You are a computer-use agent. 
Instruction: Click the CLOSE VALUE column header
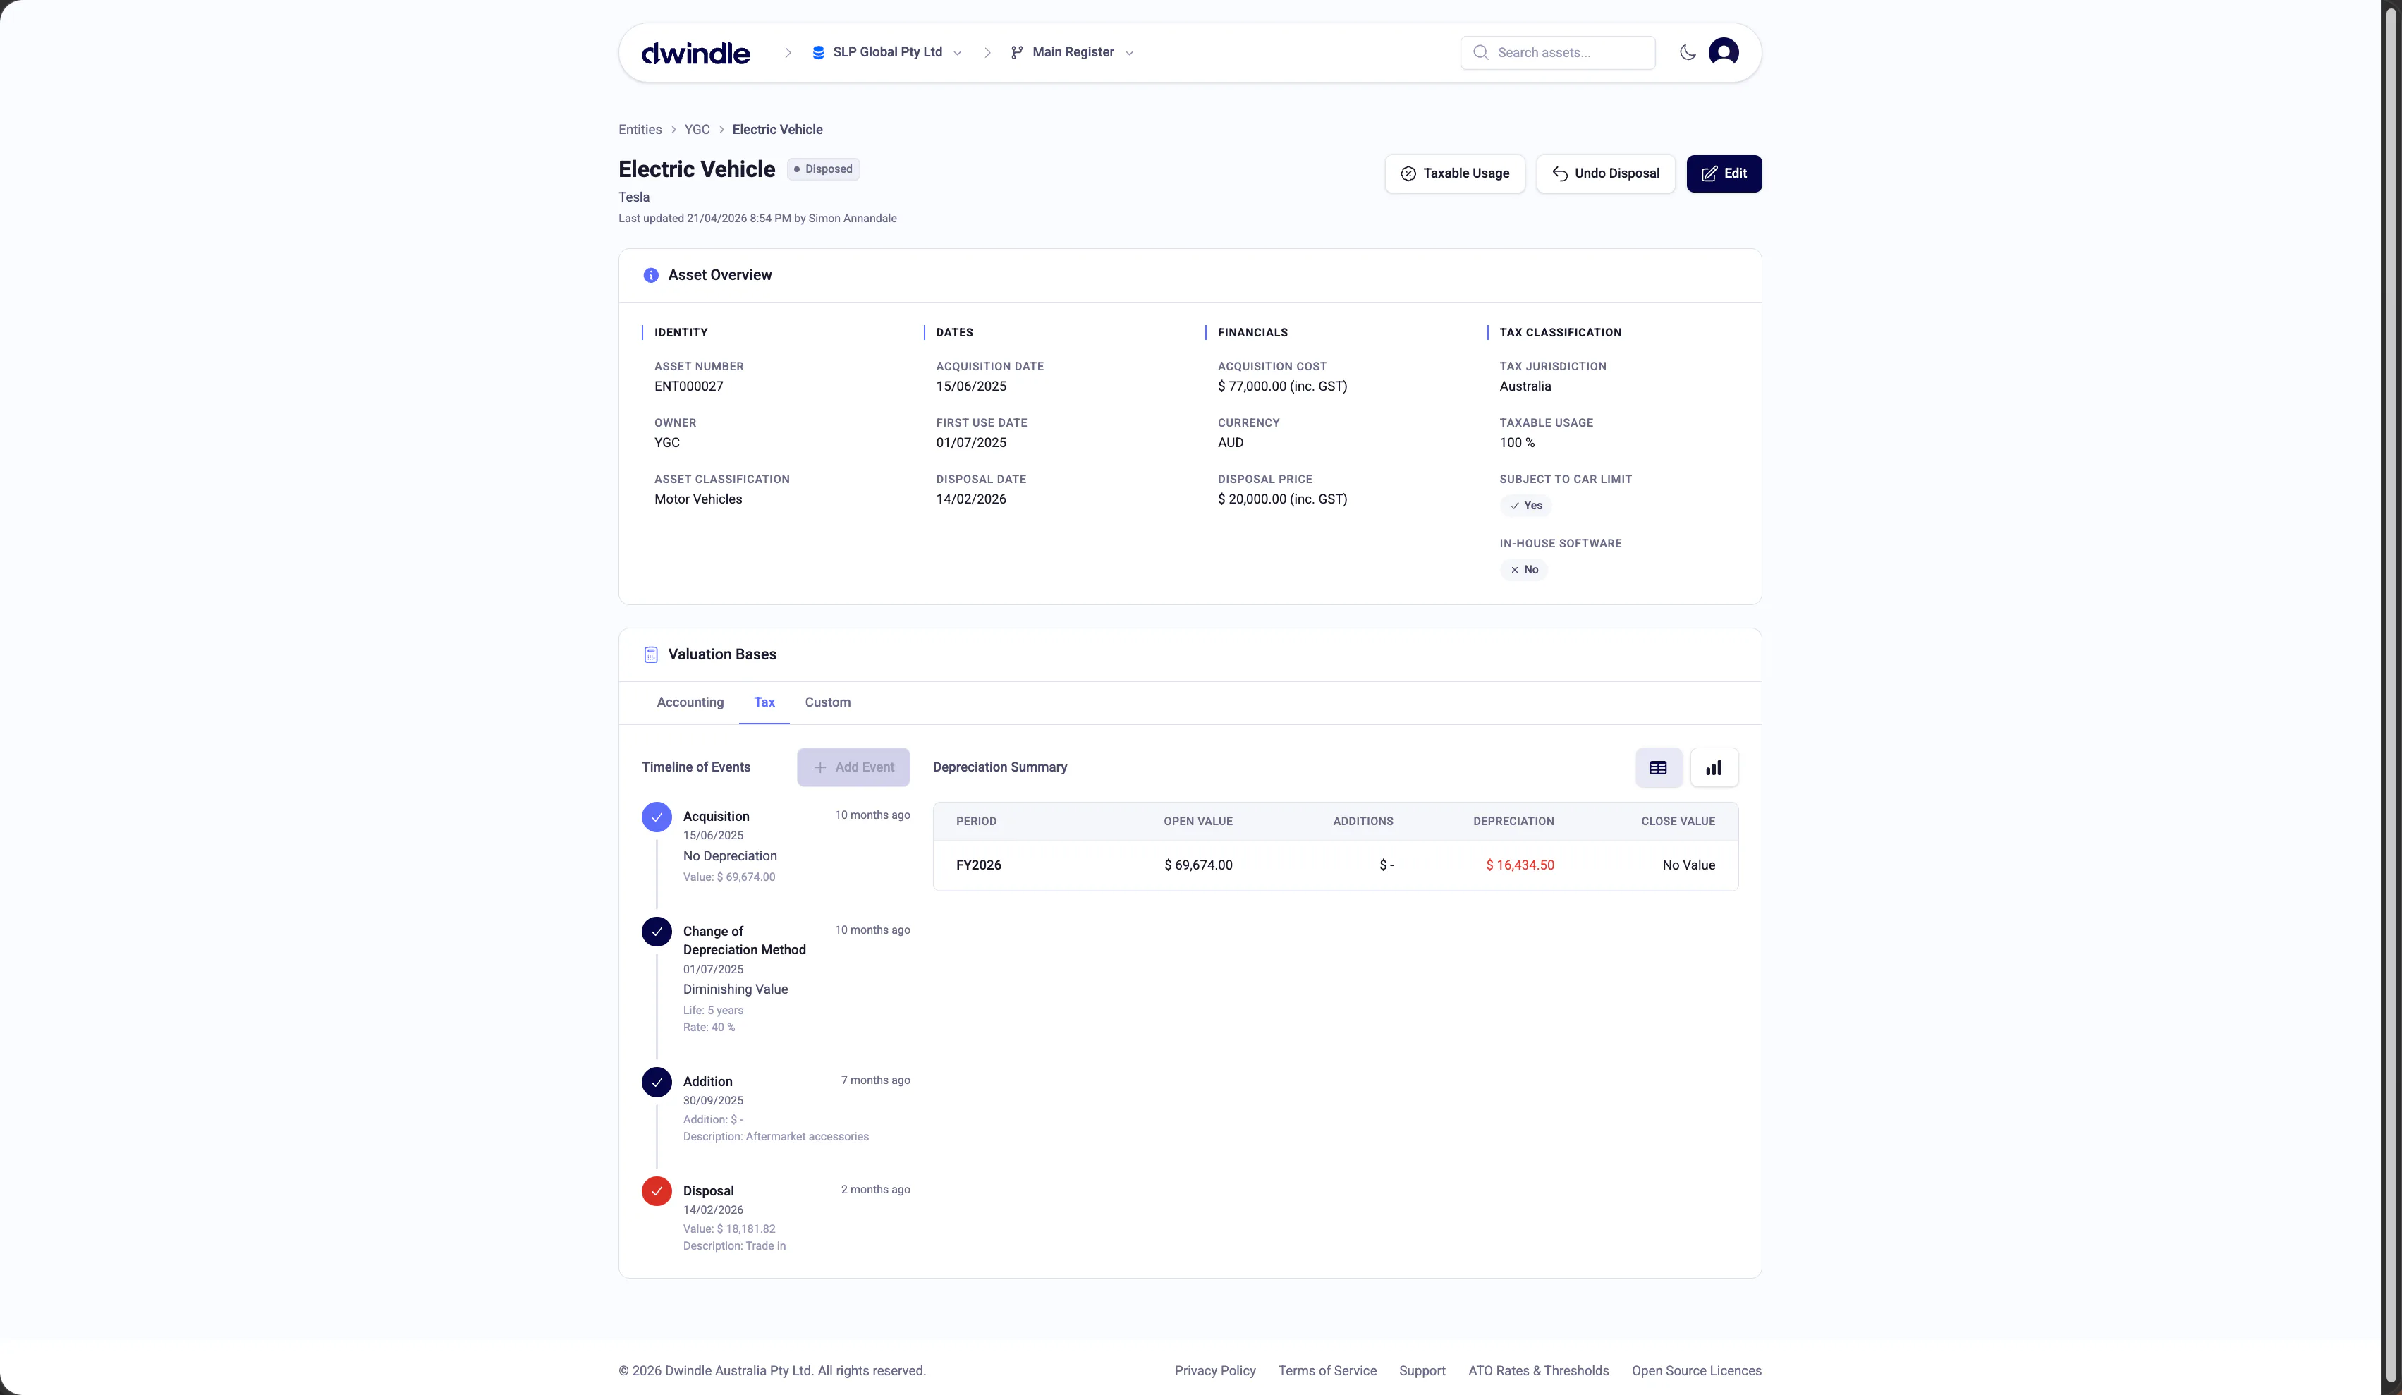click(1678, 822)
